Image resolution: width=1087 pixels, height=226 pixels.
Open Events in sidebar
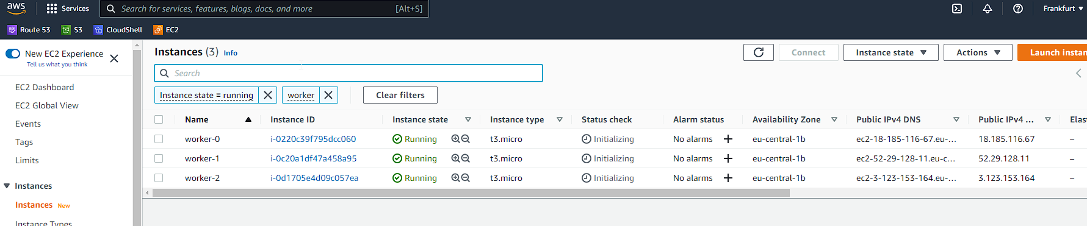pos(28,124)
